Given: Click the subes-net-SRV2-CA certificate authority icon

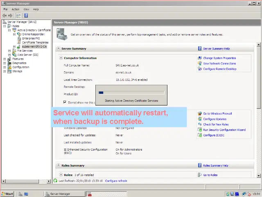Looking at the screenshot, I should pyautogui.click(x=19, y=46).
